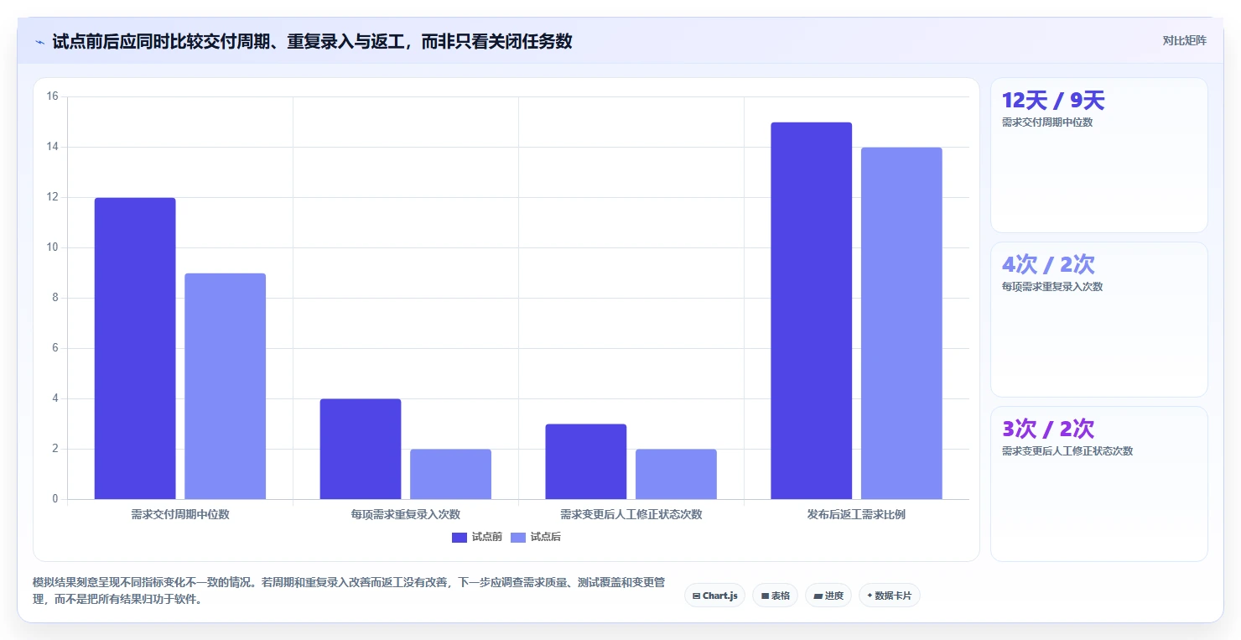The image size is (1241, 640).
Task: Toggle the 试点后 legend entry
Action: (536, 537)
